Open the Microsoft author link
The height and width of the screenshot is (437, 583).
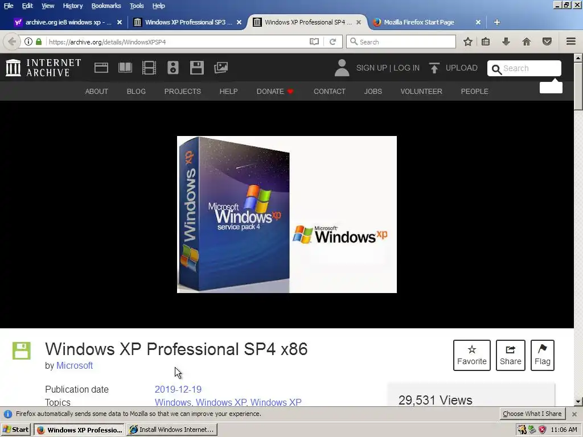75,366
